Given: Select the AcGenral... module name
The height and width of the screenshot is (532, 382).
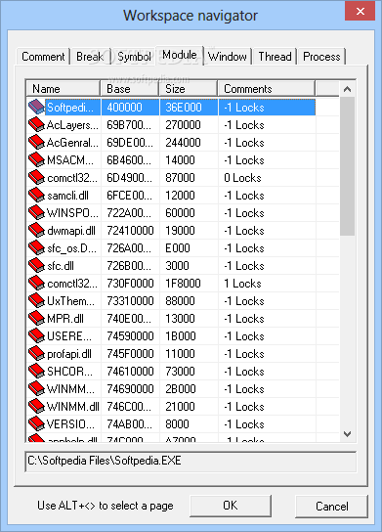Looking at the screenshot, I should [x=72, y=143].
